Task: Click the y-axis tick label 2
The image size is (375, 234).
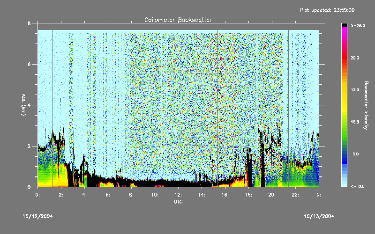Action: [29, 146]
